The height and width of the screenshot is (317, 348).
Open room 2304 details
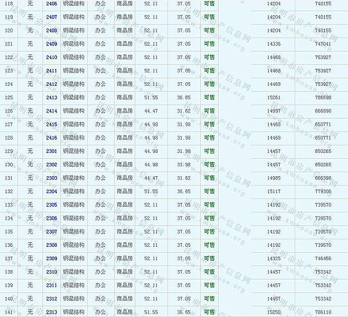tap(52, 191)
